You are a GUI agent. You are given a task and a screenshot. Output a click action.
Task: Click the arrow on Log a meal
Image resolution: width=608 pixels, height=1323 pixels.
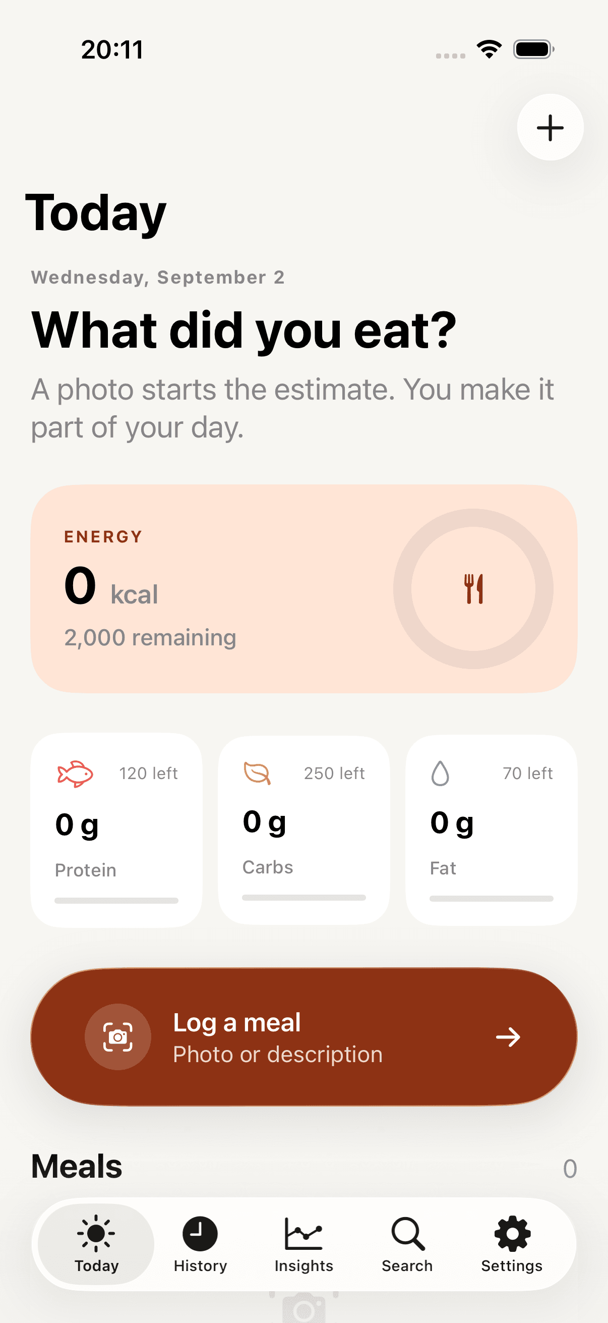tap(508, 1037)
